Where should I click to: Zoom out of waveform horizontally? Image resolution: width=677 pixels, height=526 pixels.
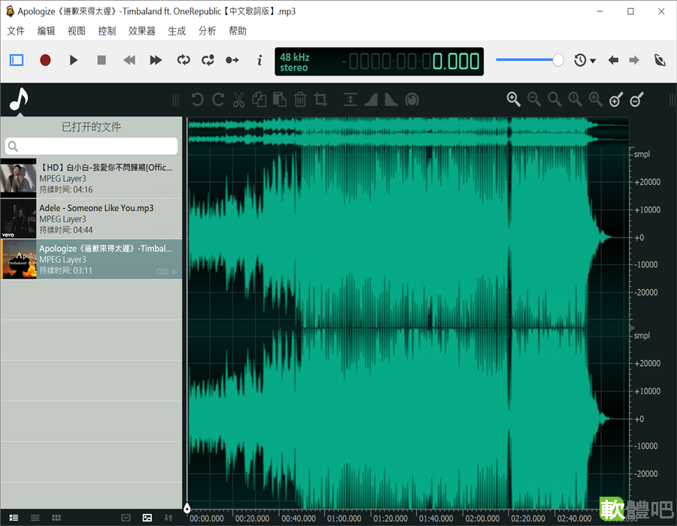(x=534, y=99)
